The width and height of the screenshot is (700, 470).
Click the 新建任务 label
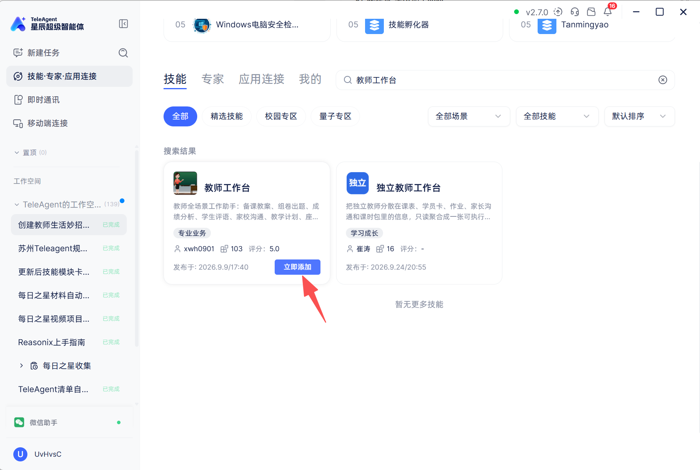[x=43, y=53]
